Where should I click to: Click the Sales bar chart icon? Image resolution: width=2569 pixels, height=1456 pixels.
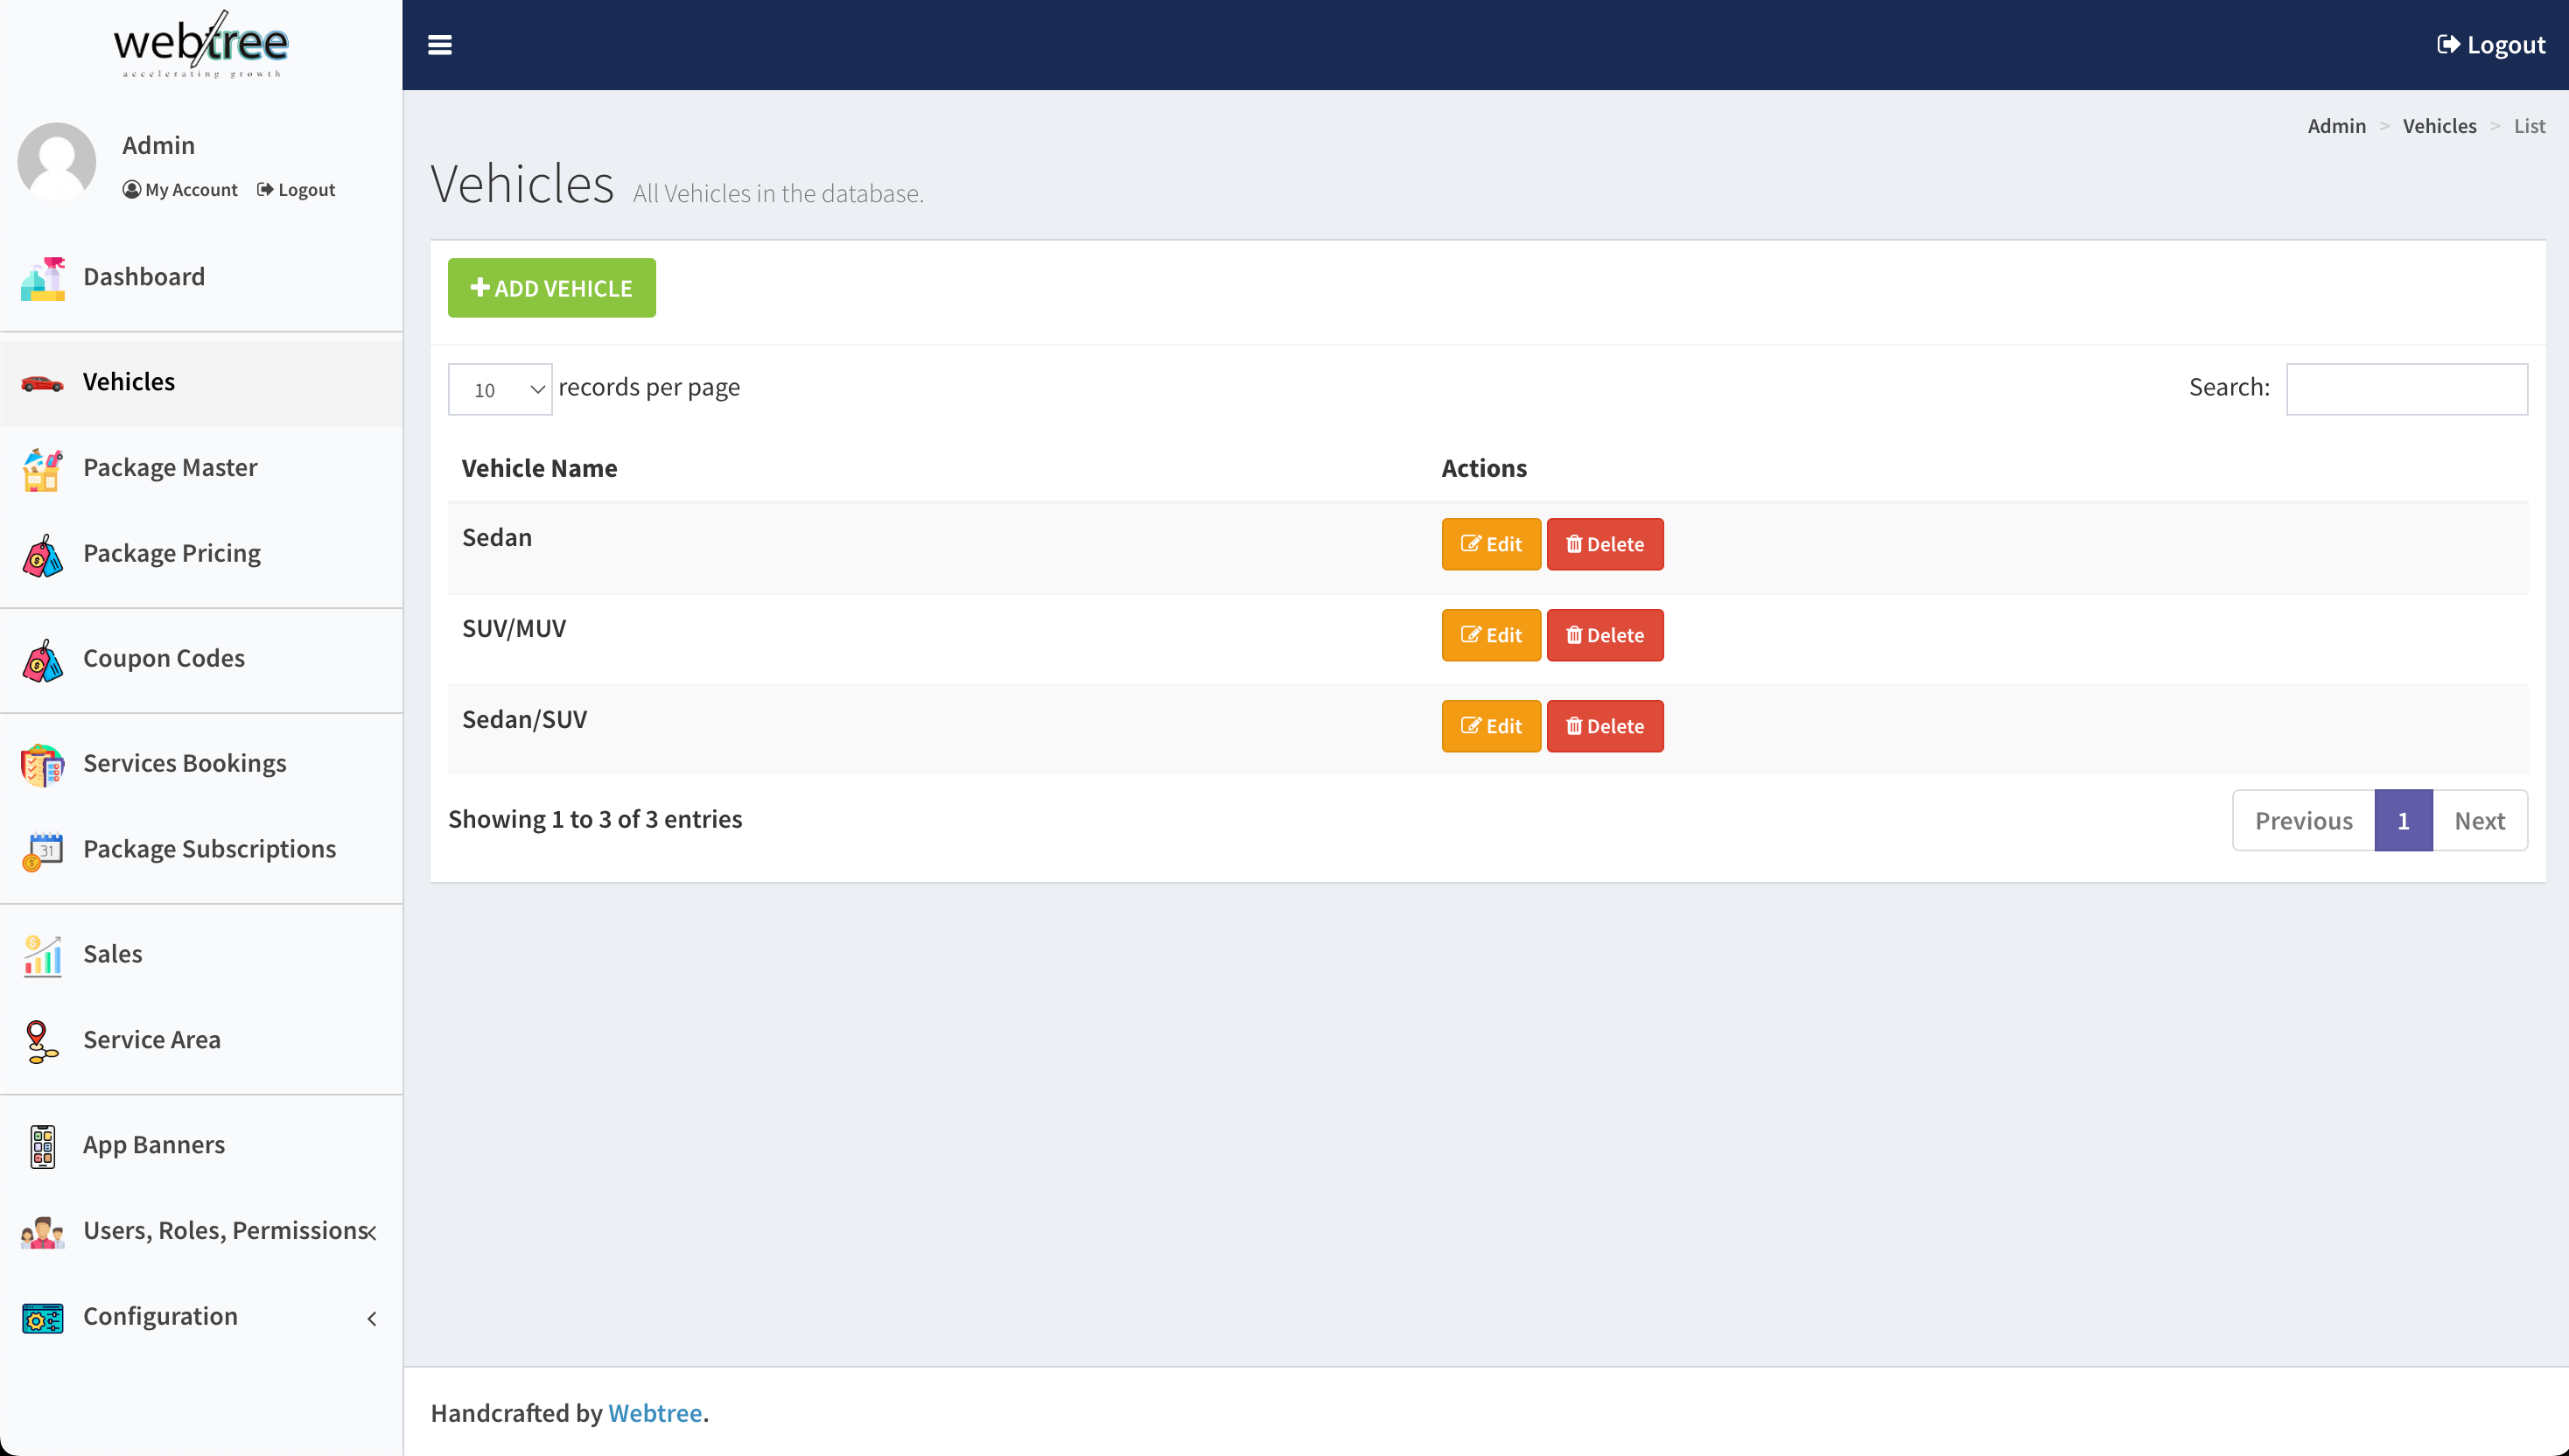[42, 955]
